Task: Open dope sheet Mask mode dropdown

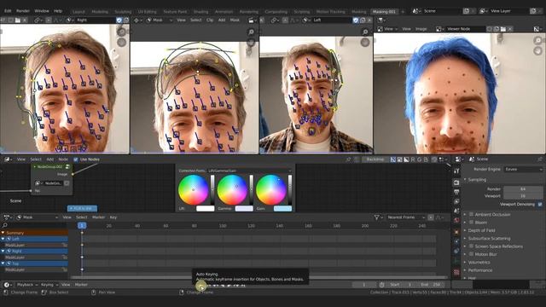Action: (x=38, y=217)
